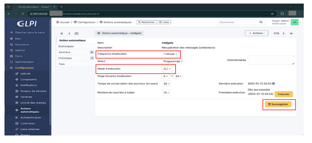
Task: Go to previous record arrow
Action: point(69,33)
